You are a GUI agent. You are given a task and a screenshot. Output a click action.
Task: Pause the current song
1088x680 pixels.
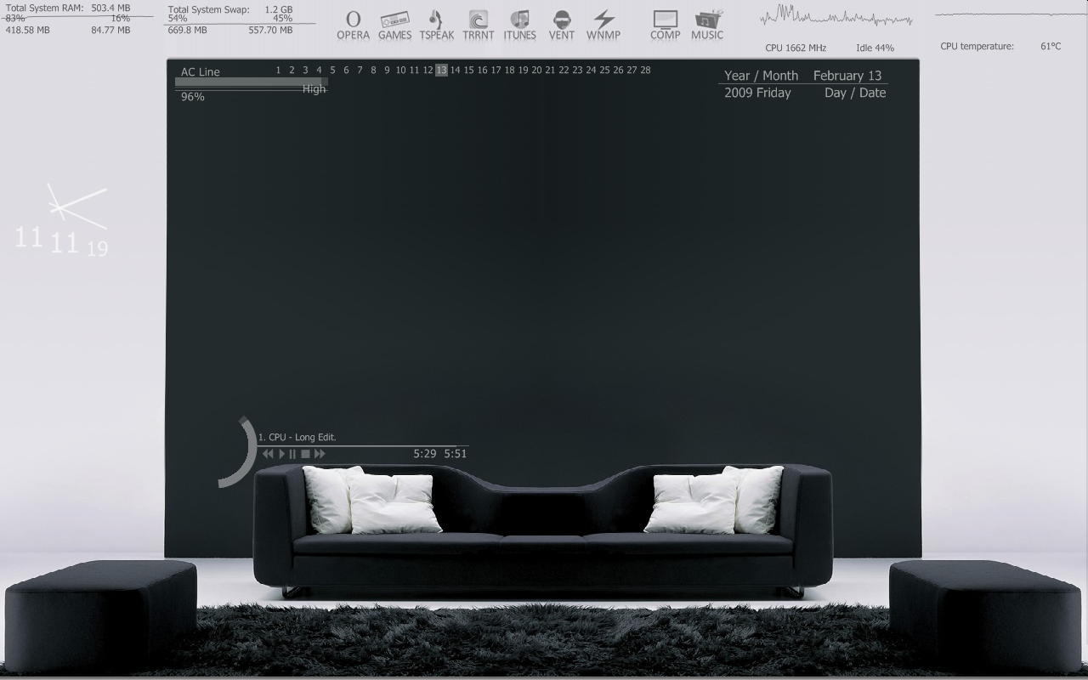point(292,454)
